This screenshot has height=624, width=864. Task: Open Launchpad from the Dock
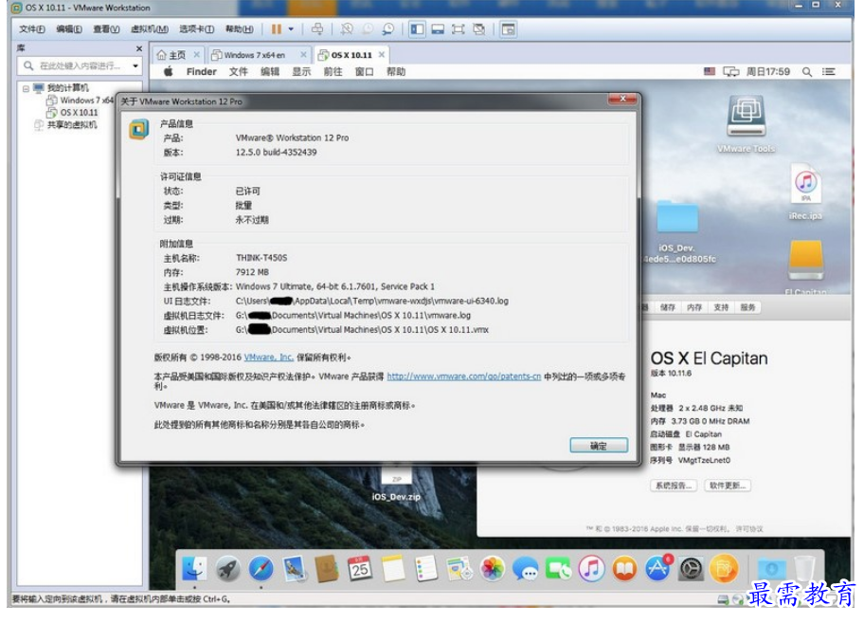227,569
